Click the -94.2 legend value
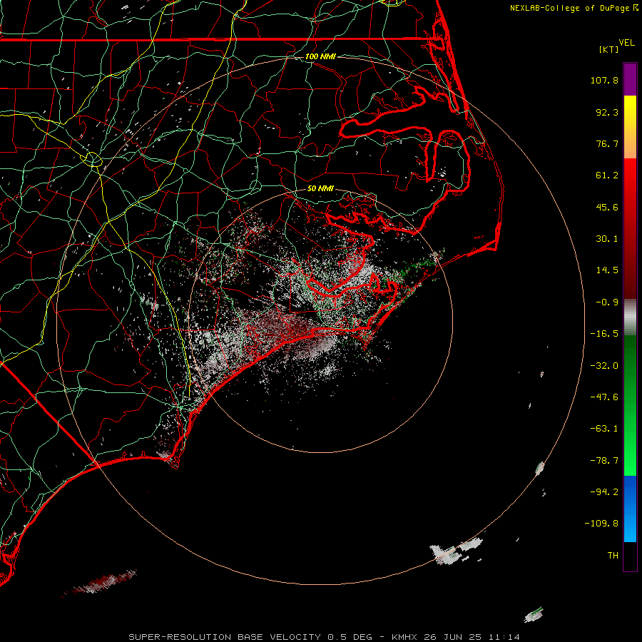642x642 pixels. click(604, 492)
